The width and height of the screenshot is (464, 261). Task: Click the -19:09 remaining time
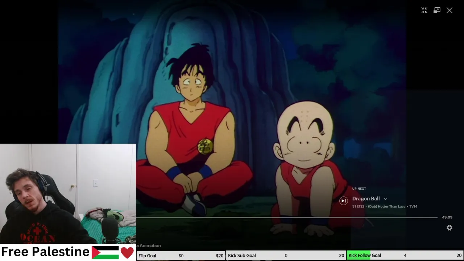pyautogui.click(x=447, y=217)
